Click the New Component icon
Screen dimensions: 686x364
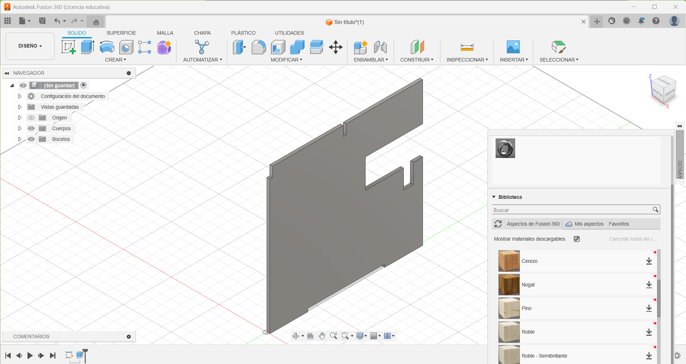pyautogui.click(x=361, y=47)
